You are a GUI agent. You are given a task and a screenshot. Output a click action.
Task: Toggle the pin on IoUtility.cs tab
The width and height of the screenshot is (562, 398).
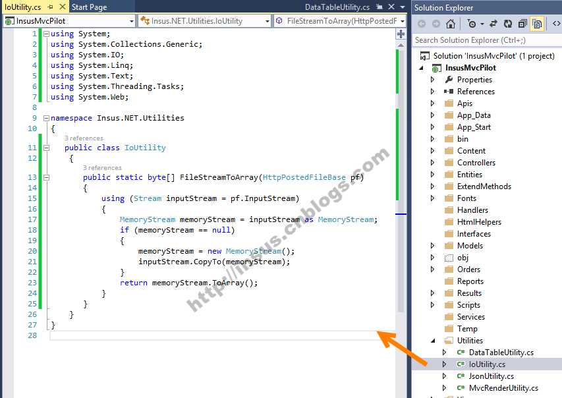tap(50, 7)
